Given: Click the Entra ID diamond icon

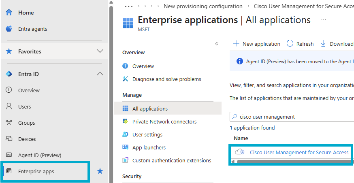Looking at the screenshot, I should click(x=9, y=74).
